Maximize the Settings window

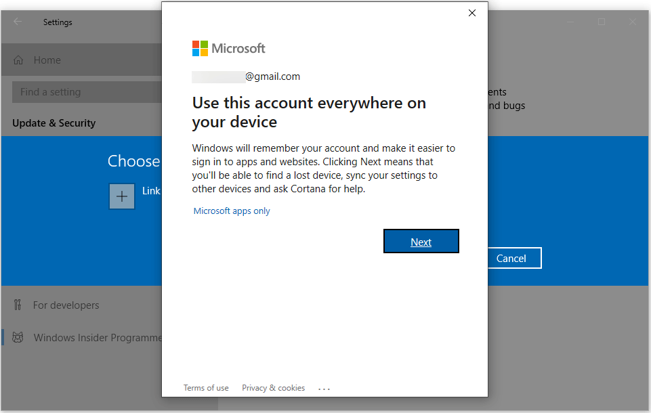click(602, 22)
